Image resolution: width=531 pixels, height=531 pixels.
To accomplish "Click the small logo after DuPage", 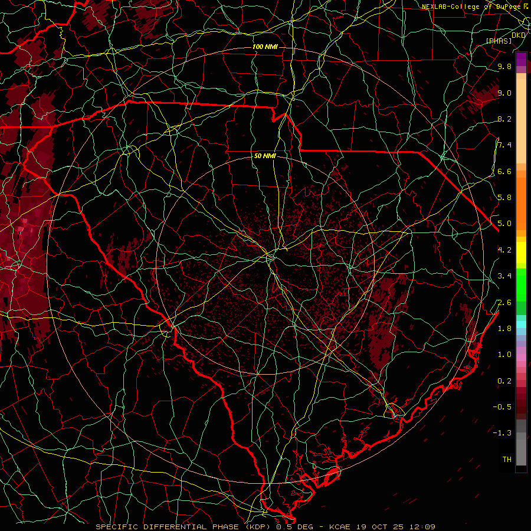I will point(526,6).
